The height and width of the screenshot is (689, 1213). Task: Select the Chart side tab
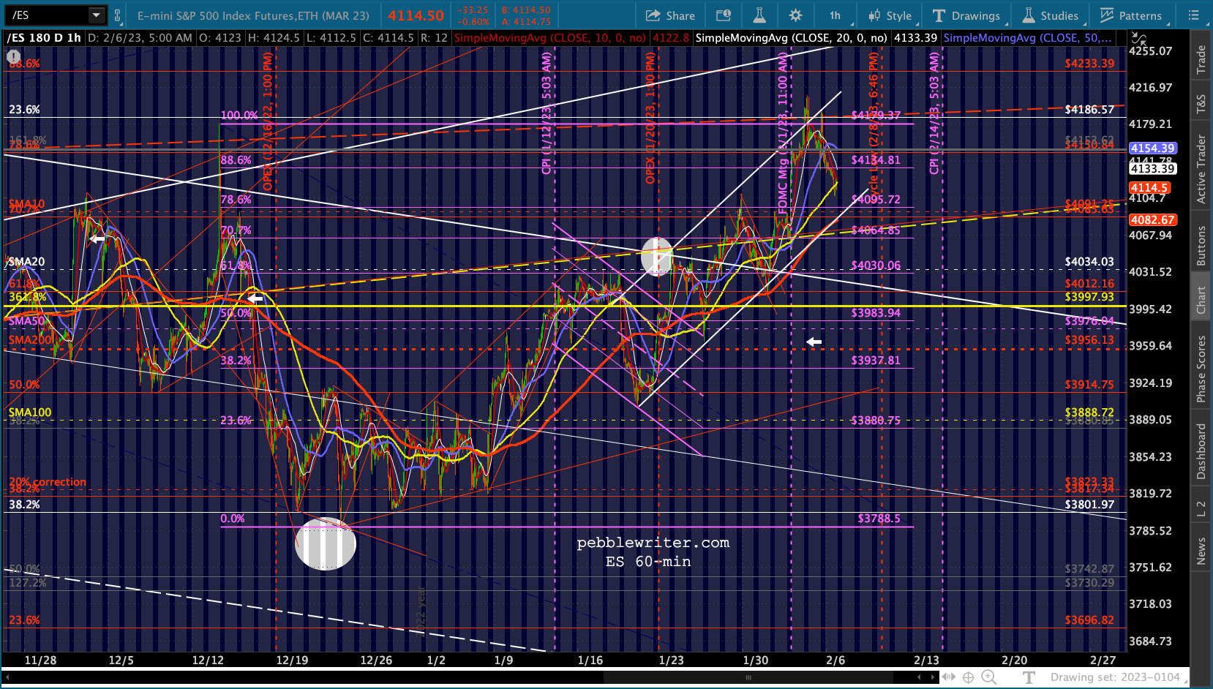pos(1201,299)
